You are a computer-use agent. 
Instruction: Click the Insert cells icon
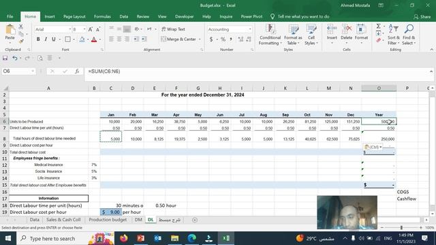[x=332, y=29]
